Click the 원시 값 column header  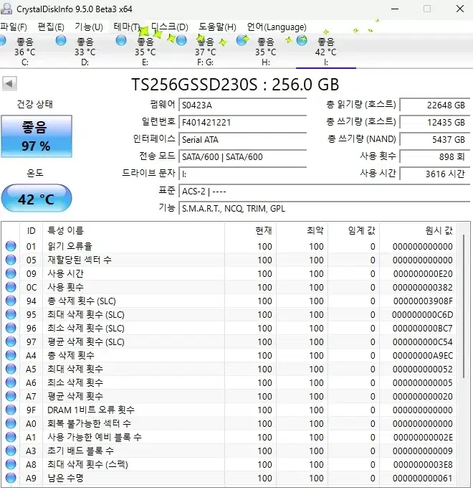tap(418, 230)
